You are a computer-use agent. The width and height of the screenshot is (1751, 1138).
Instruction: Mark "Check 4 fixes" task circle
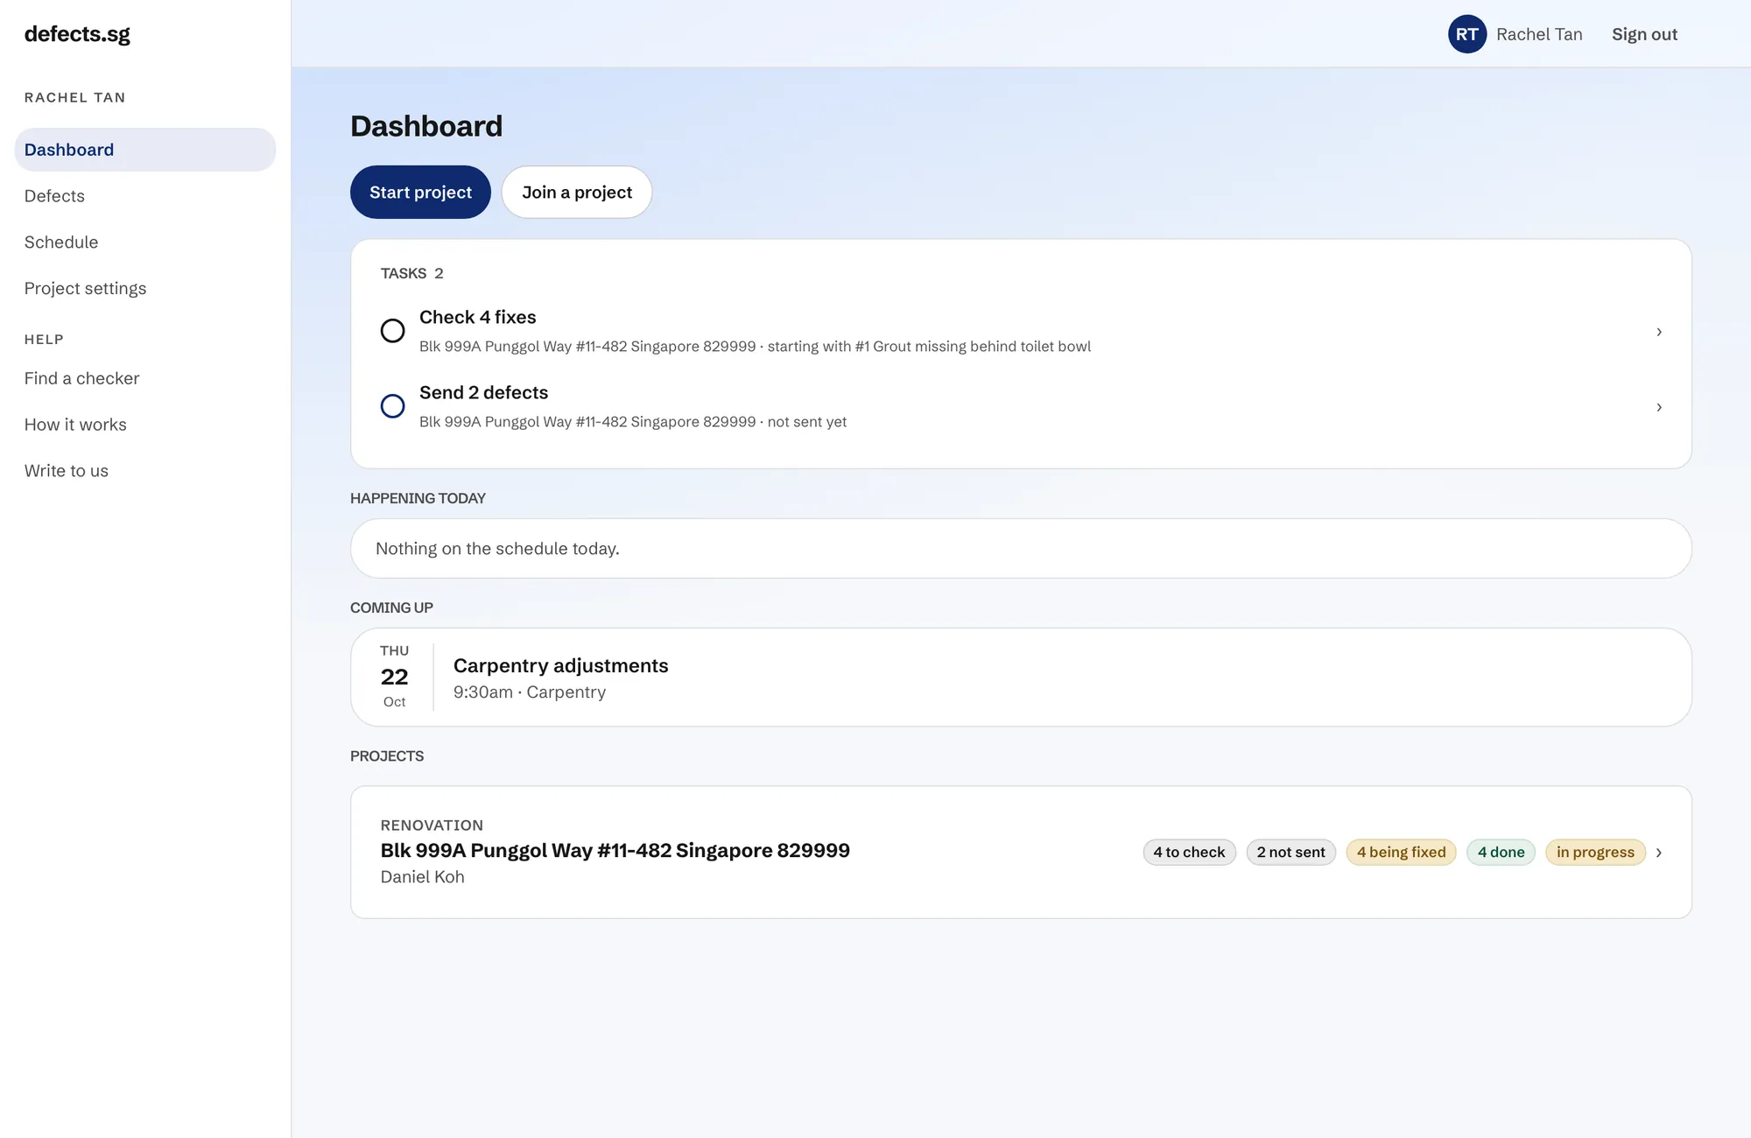pyautogui.click(x=392, y=331)
